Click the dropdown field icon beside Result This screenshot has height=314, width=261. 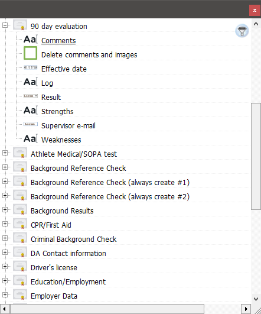pyautogui.click(x=30, y=96)
